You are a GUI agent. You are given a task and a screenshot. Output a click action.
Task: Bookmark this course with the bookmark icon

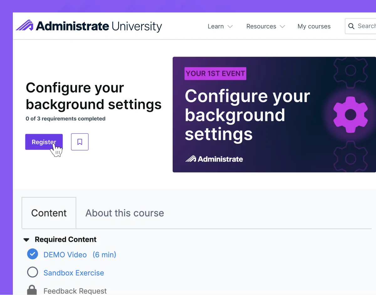point(80,142)
